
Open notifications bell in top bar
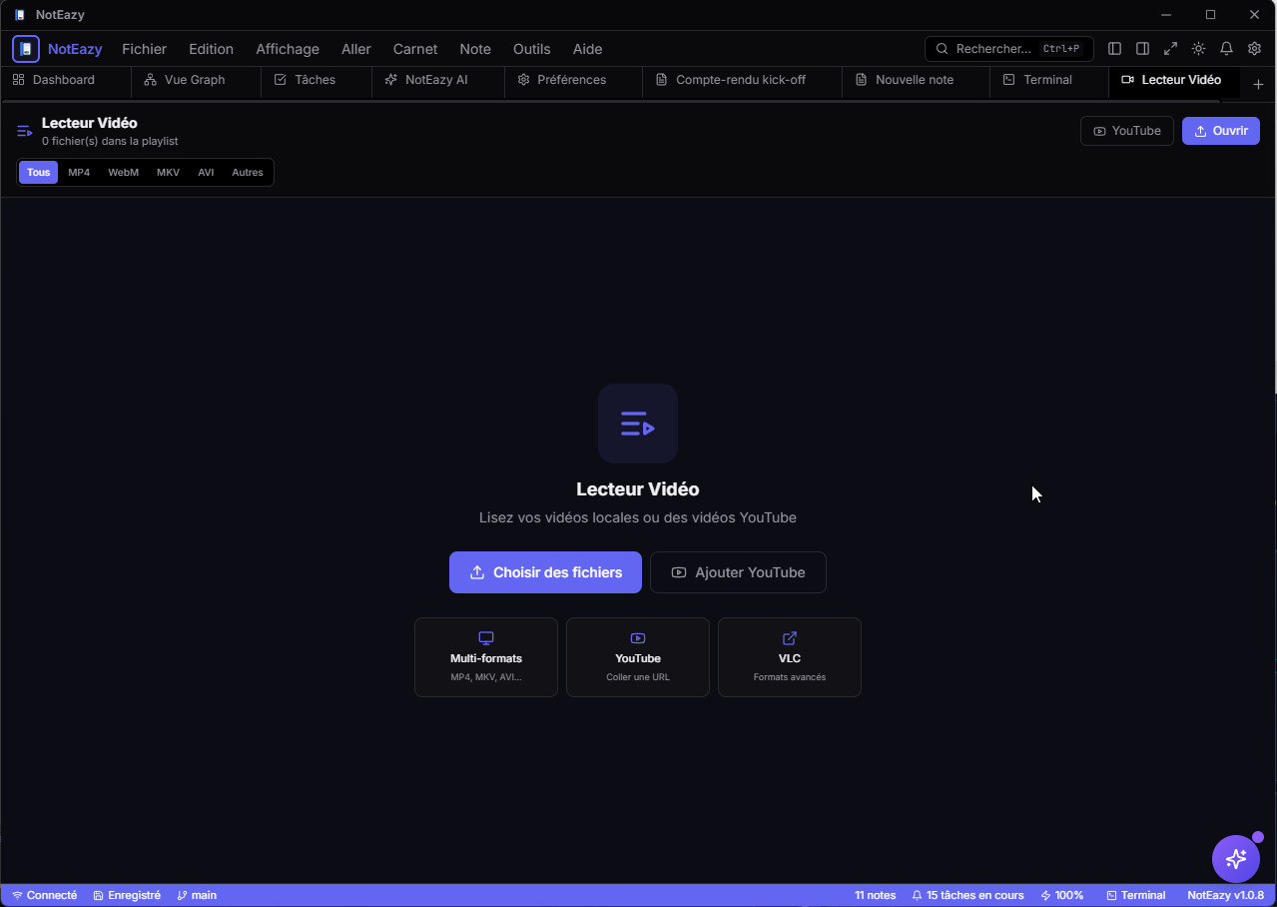tap(1227, 49)
